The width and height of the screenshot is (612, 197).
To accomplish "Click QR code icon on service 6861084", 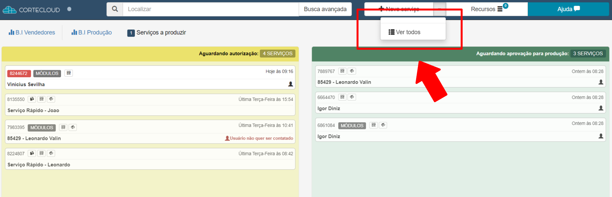I will click(373, 125).
